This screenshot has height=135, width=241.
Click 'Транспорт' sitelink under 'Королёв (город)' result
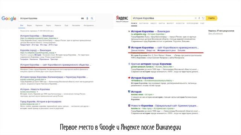click(x=54, y=59)
